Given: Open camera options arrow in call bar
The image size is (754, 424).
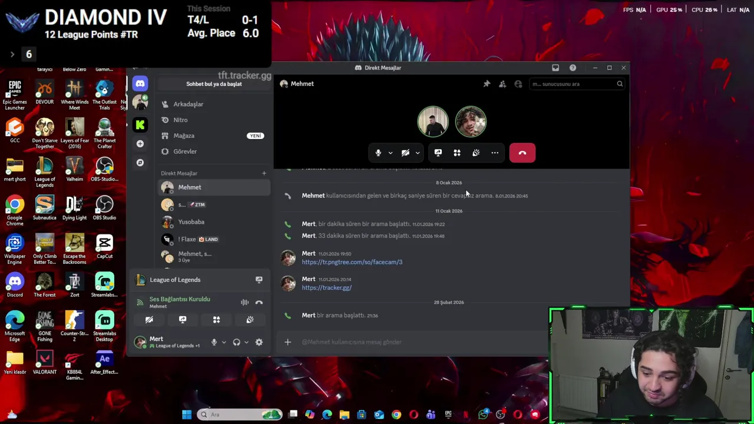Looking at the screenshot, I should [x=418, y=153].
